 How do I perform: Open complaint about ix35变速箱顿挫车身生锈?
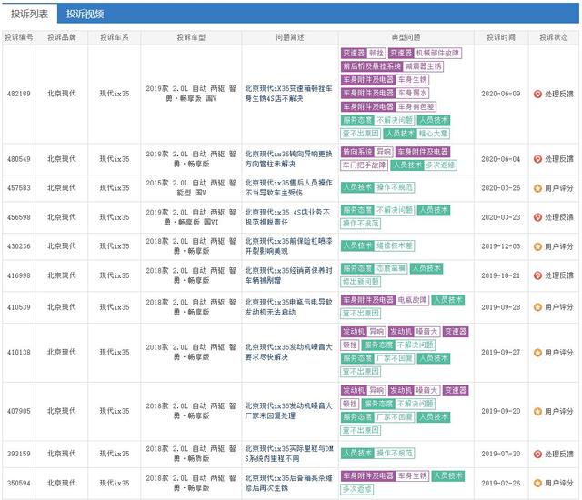(x=288, y=94)
